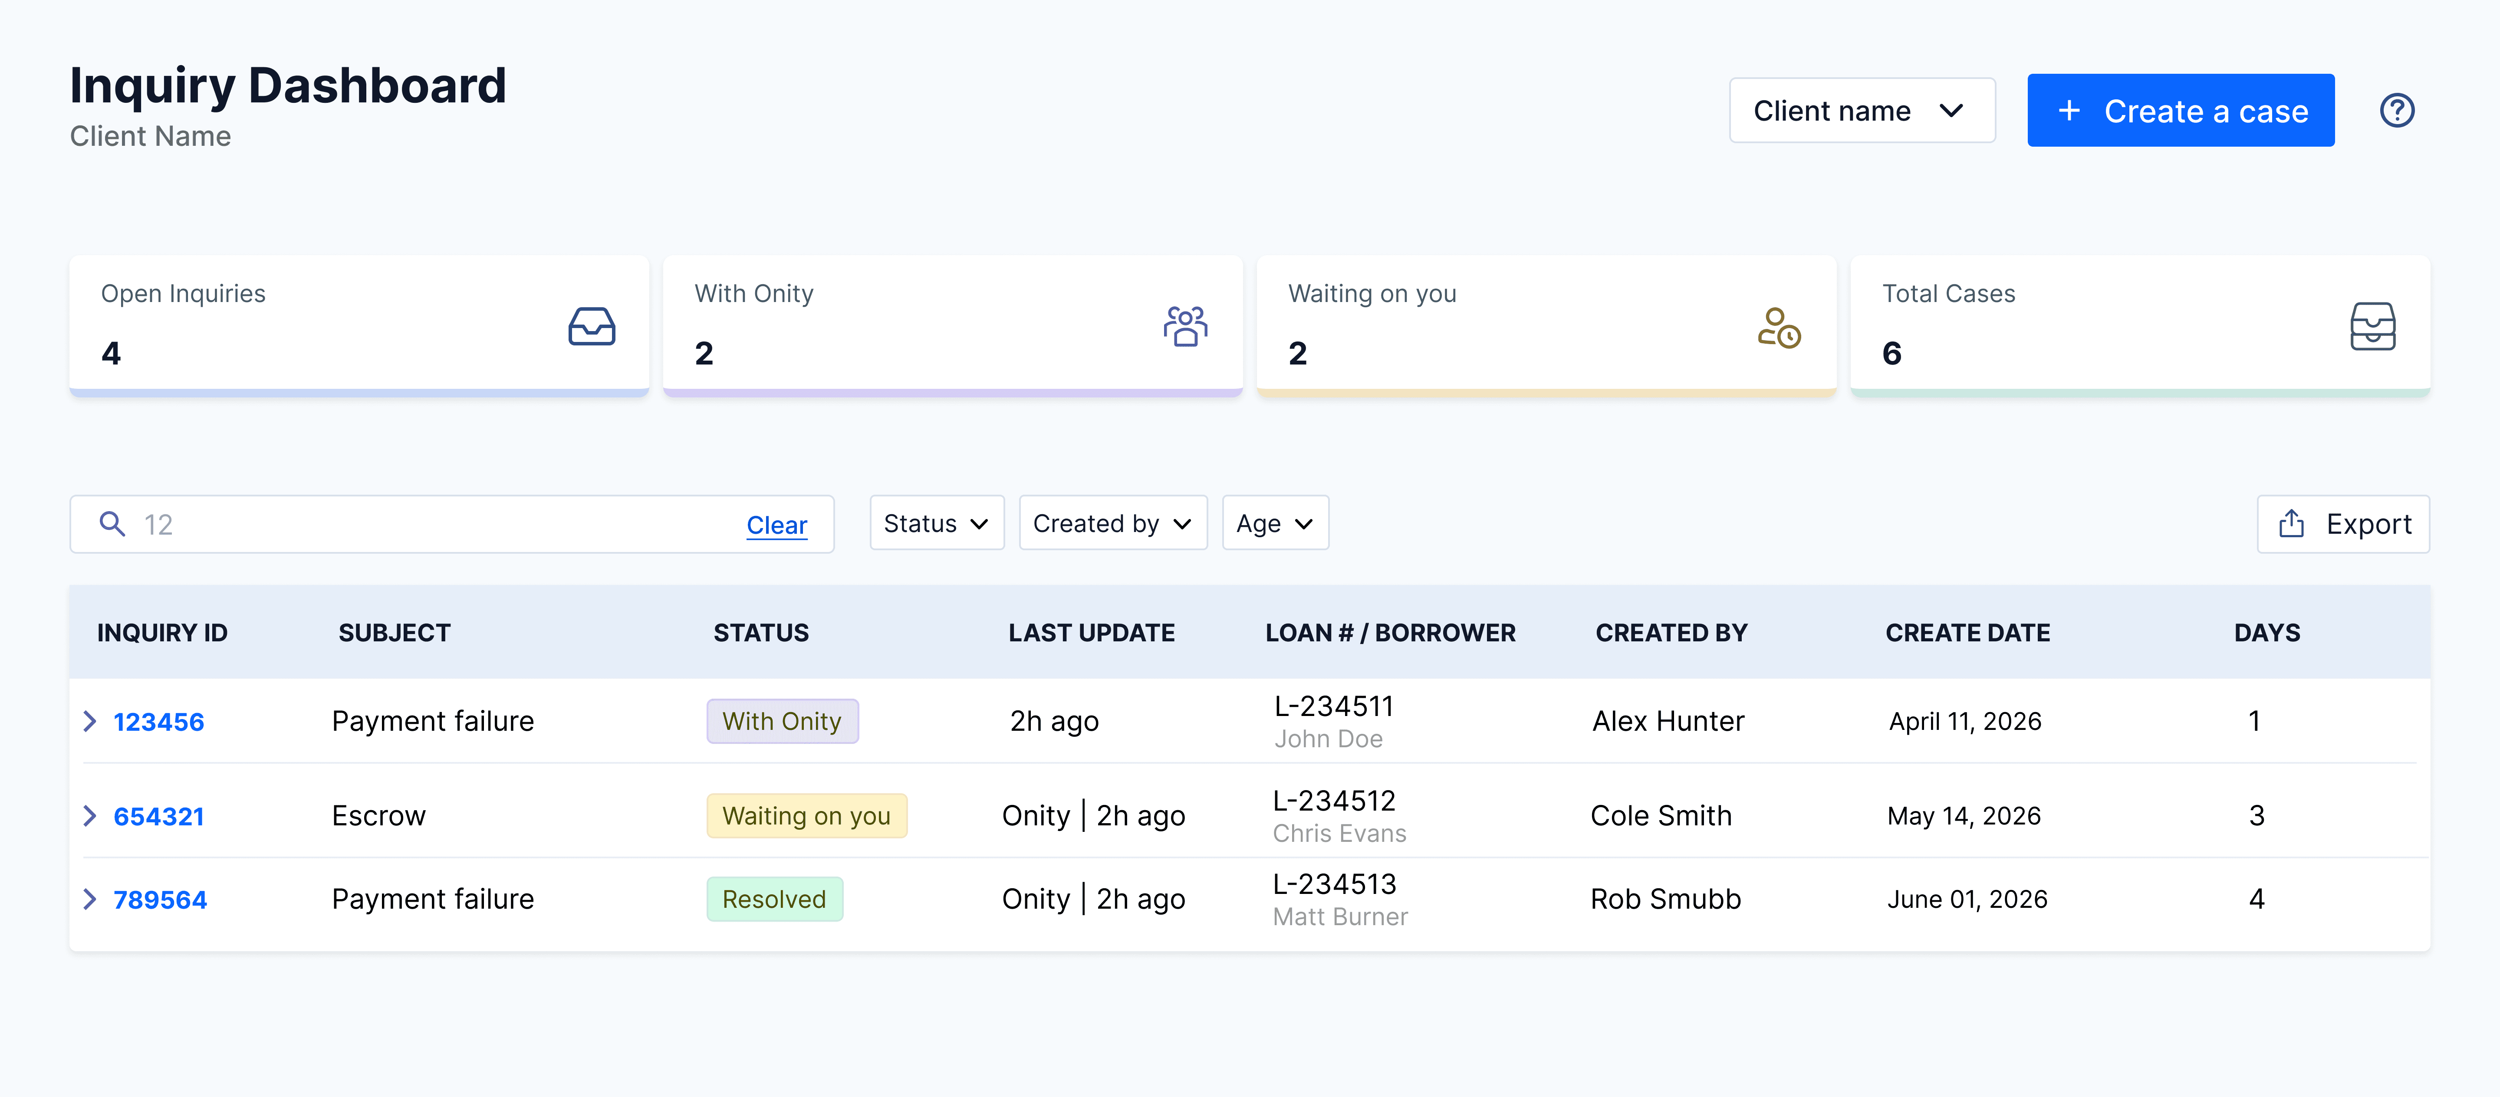
Task: Click the Open Inquiries inbox icon
Action: (591, 326)
